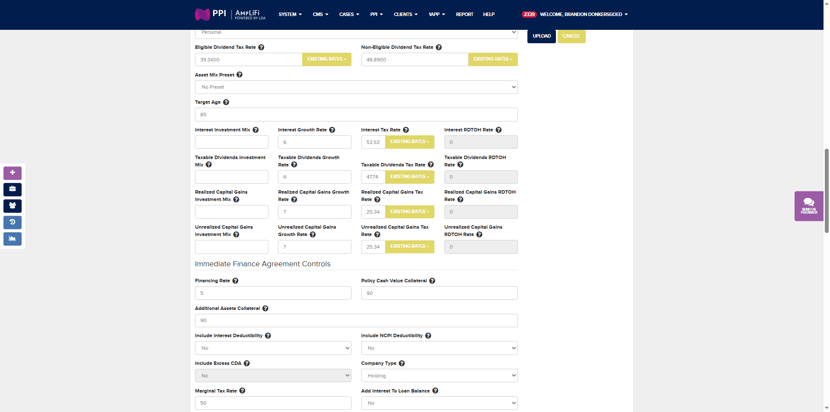830x412 pixels.
Task: Open the users group sidebar icon
Action: [13, 206]
